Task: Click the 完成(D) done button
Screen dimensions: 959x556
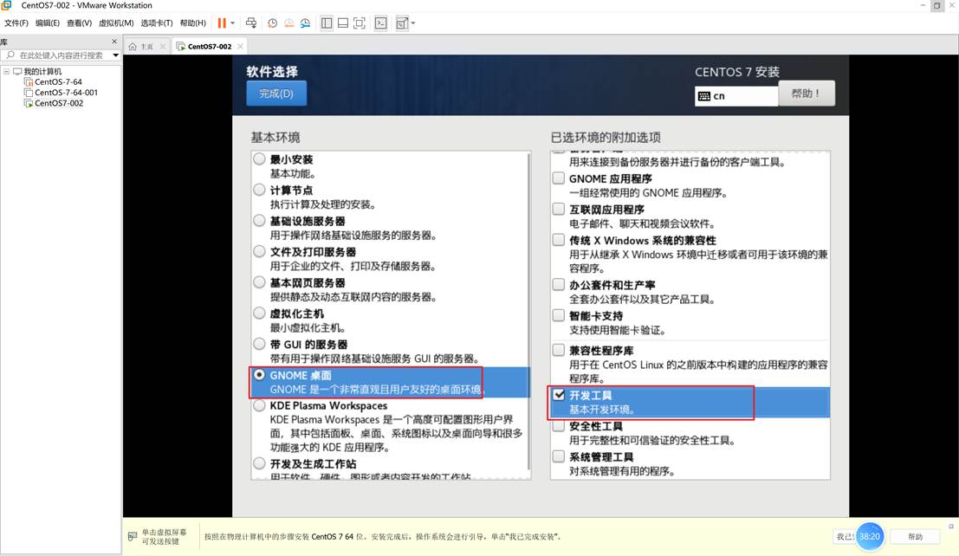Action: pyautogui.click(x=276, y=94)
